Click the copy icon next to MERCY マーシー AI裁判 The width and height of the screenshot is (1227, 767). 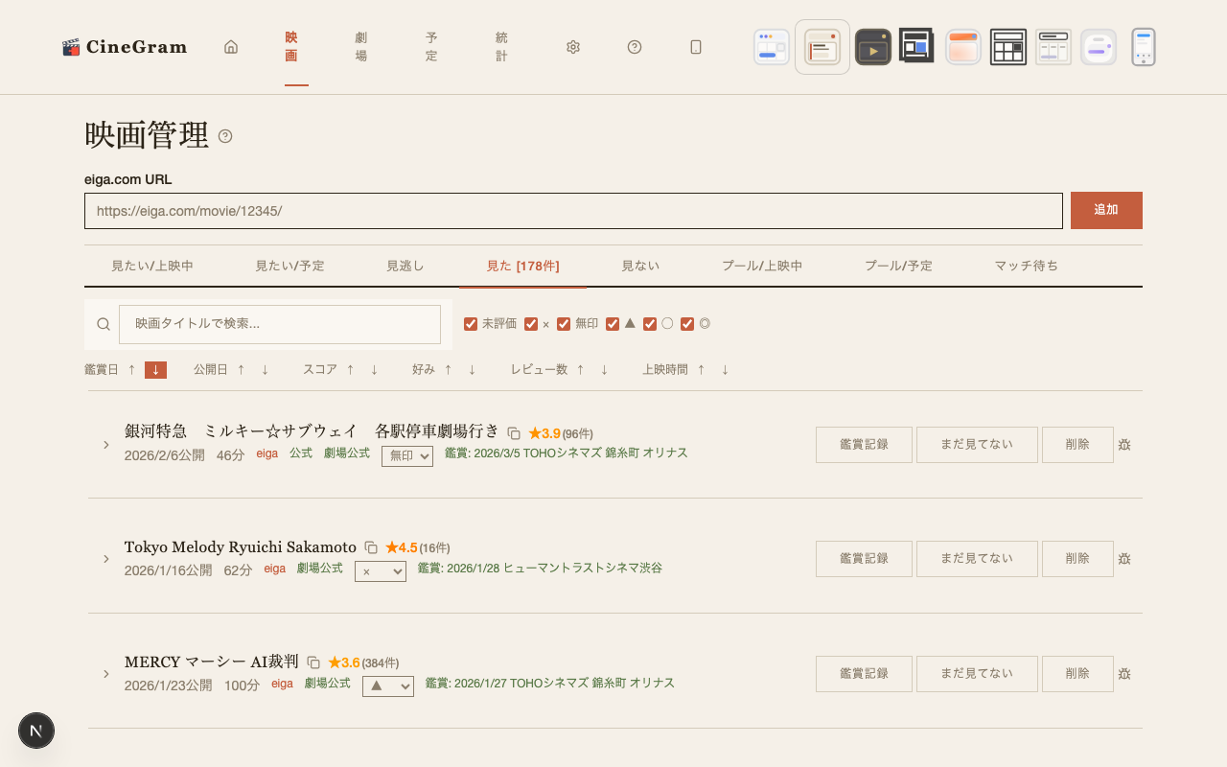click(313, 662)
